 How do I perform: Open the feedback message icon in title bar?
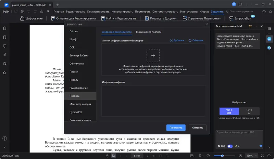pos(240,4)
